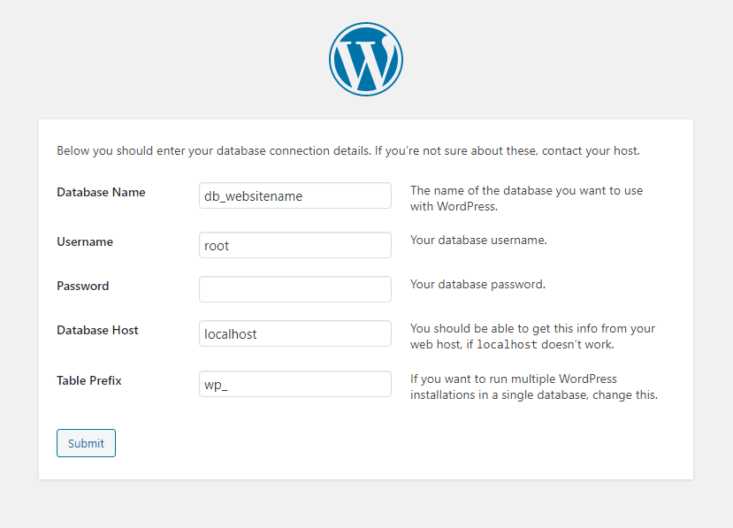The image size is (733, 528).
Task: Click the Password label text
Action: pyautogui.click(x=83, y=286)
